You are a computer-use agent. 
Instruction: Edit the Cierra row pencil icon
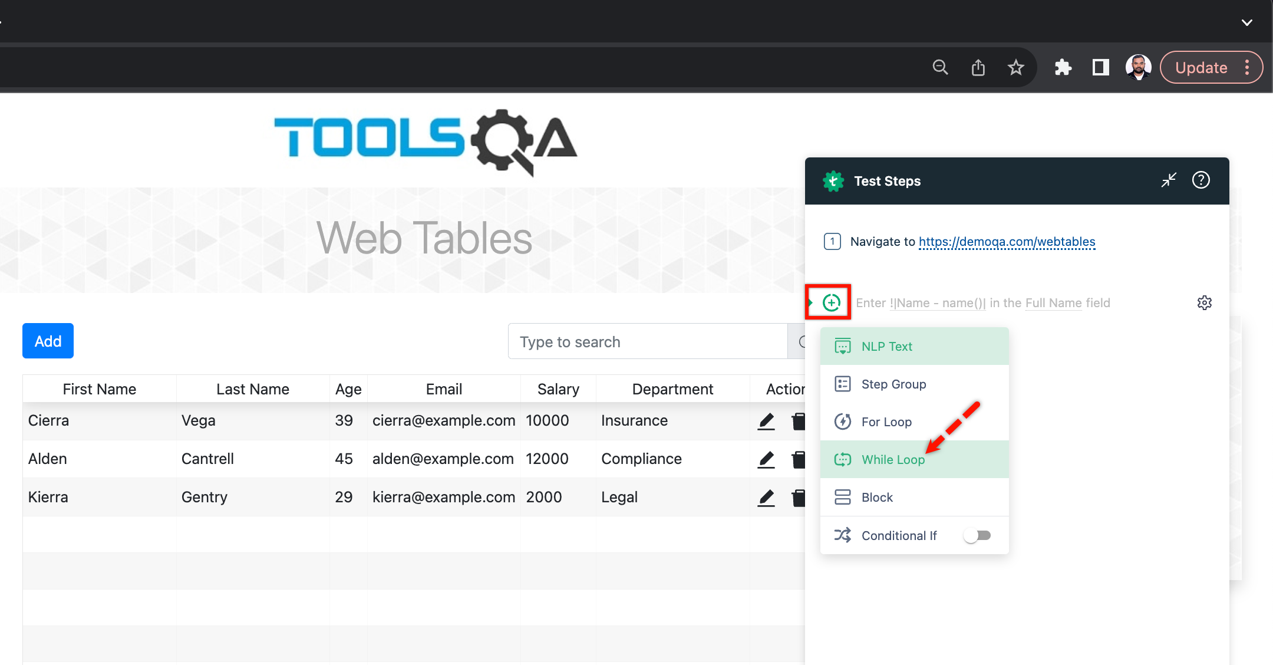pyautogui.click(x=766, y=421)
